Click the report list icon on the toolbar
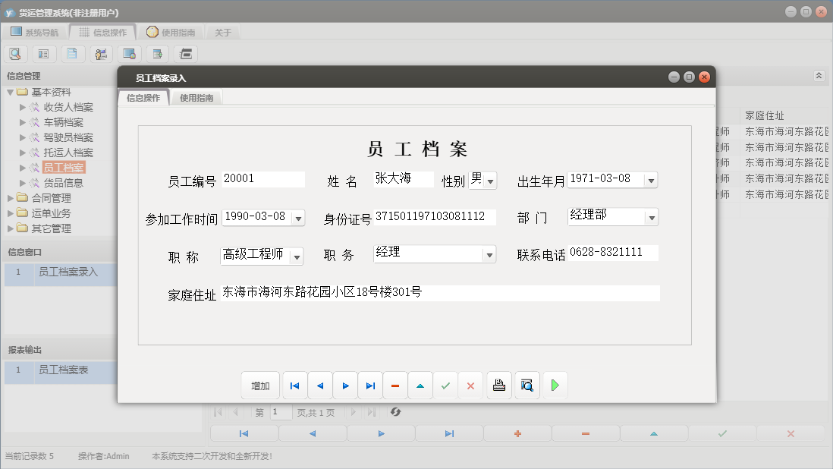Image resolution: width=833 pixels, height=469 pixels. click(43, 54)
